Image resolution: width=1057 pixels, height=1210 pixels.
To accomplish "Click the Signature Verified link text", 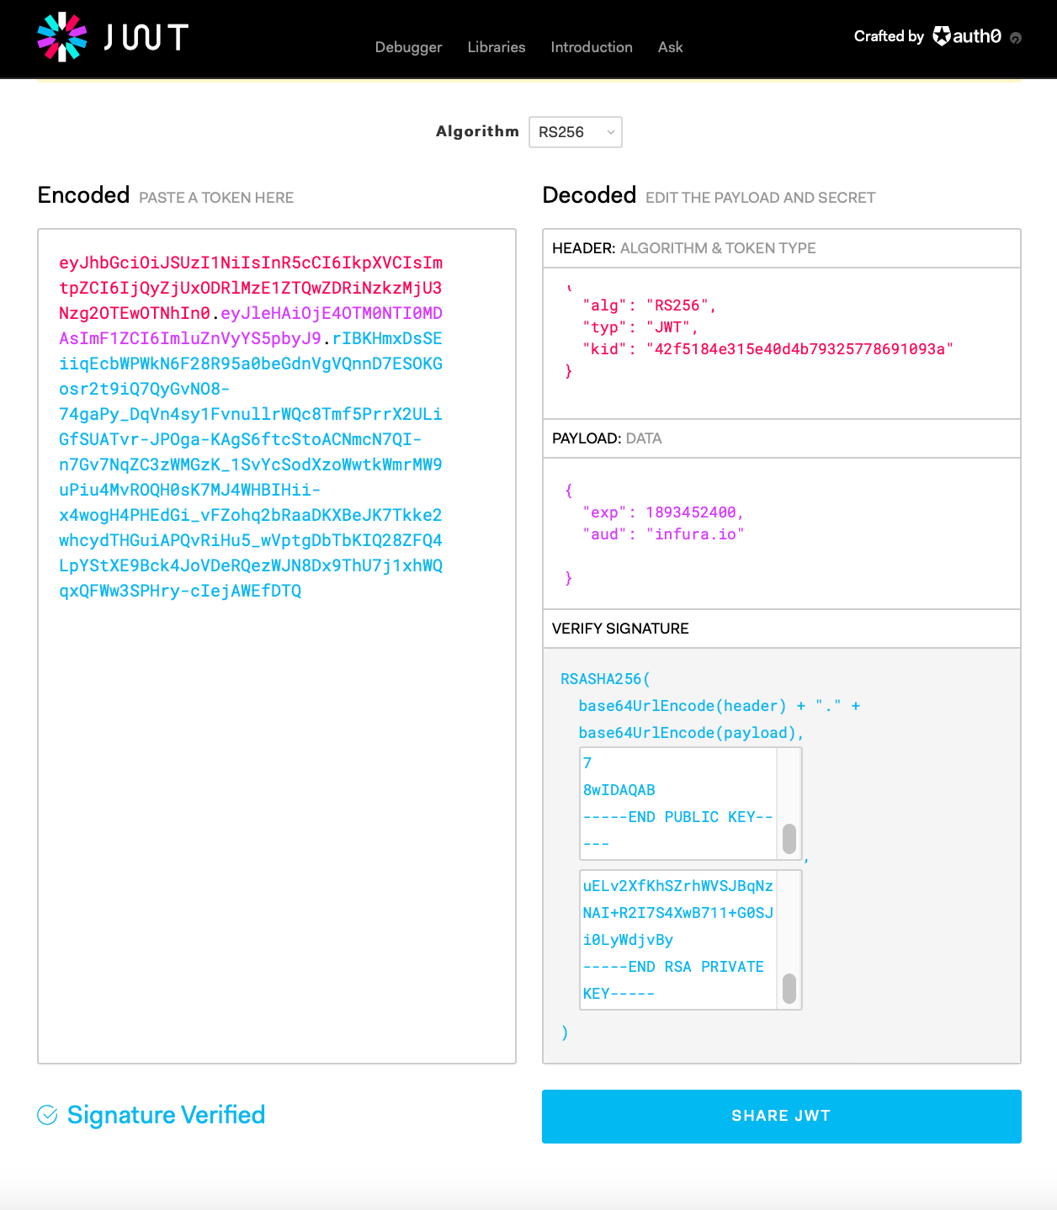I will 166,1115.
